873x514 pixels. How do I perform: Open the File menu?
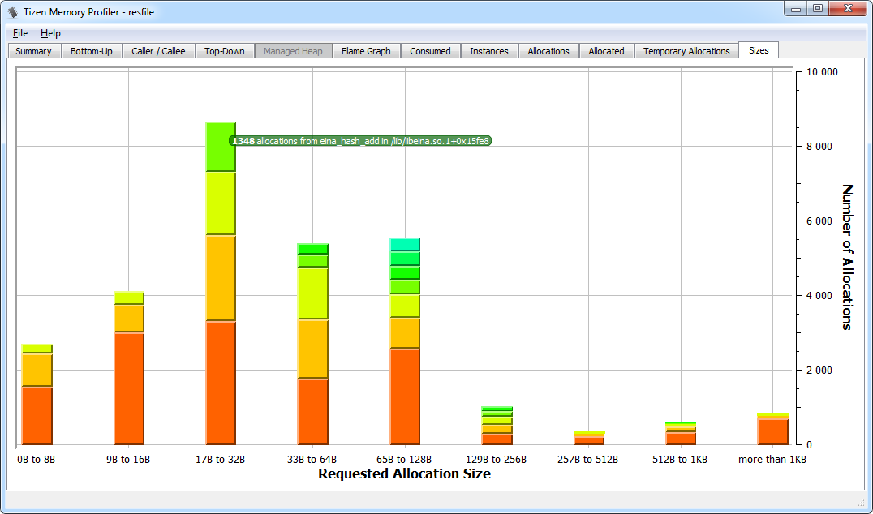click(19, 33)
